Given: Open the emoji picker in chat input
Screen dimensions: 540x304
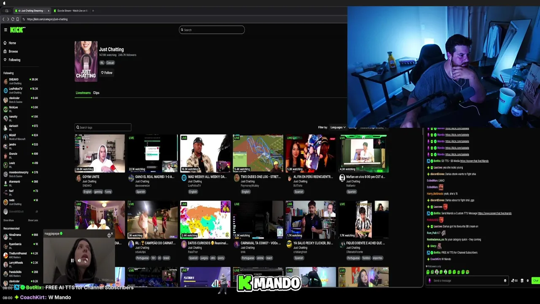Looking at the screenshot, I should coord(505,281).
